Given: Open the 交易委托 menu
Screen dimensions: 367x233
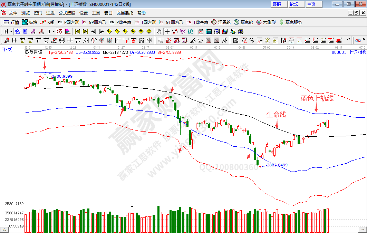Looking at the screenshot, I should pyautogui.click(x=125, y=13).
